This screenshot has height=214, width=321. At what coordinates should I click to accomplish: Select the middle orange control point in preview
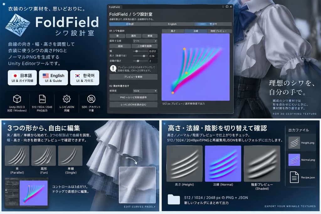[186, 73]
